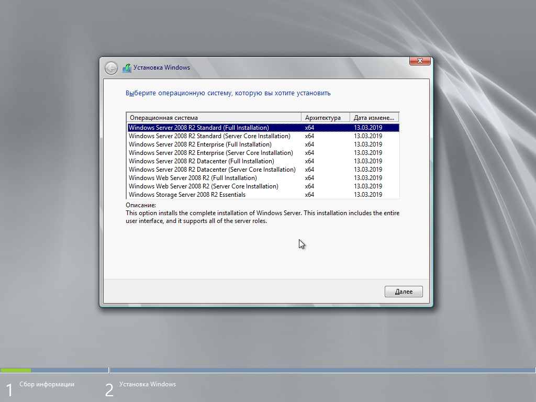Image resolution: width=536 pixels, height=402 pixels.
Task: Click x64 cell of Storage Server Essentials row
Action: tap(309, 195)
